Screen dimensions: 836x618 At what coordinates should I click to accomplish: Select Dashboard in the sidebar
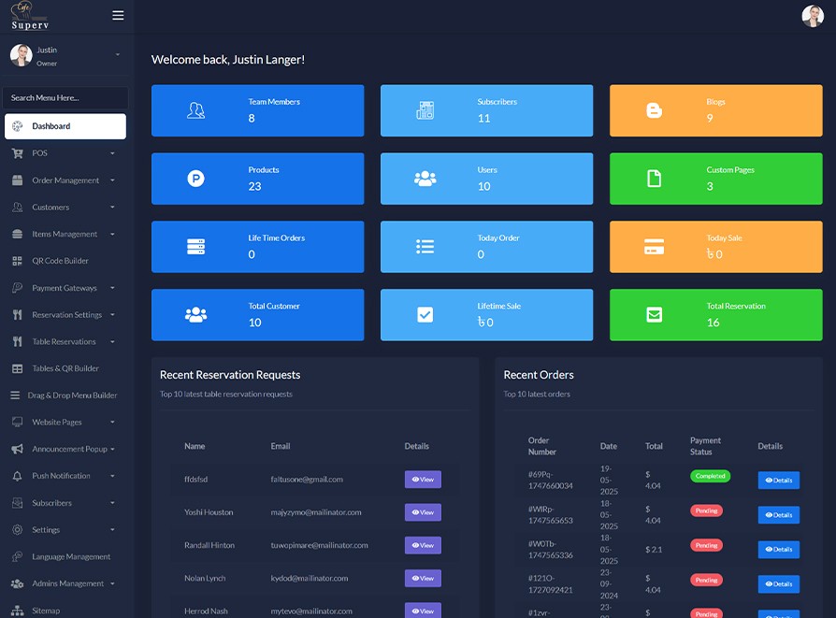pos(65,126)
